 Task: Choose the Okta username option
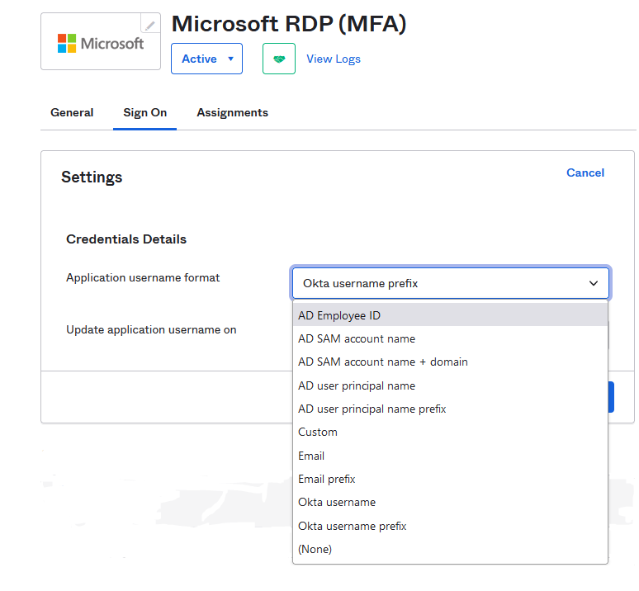click(450, 502)
